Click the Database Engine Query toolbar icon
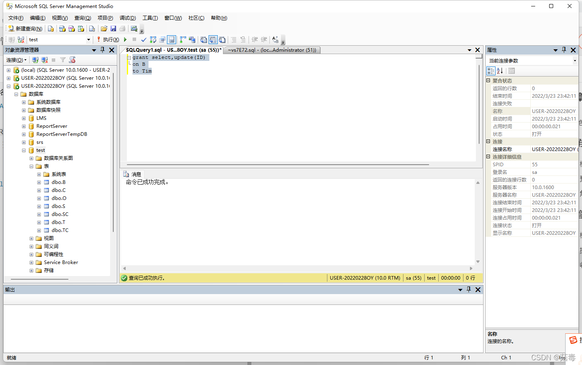582x365 pixels. tap(51, 28)
